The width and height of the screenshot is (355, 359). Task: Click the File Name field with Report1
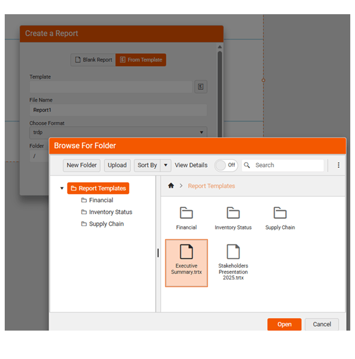coord(118,110)
